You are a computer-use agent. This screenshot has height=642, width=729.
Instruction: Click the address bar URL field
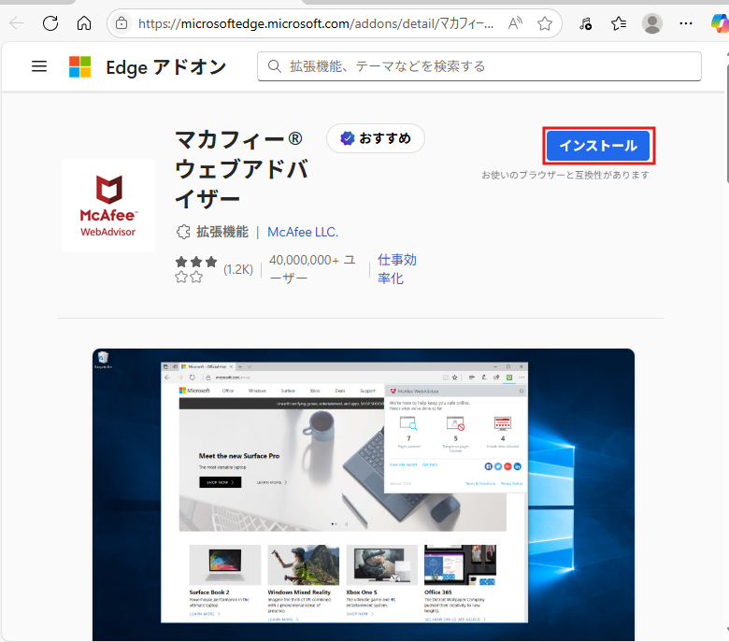pos(316,23)
